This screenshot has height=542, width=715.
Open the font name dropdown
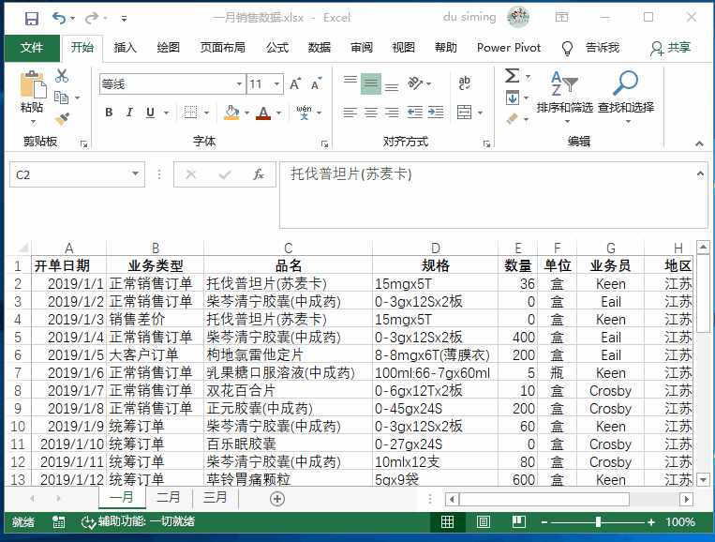coord(239,84)
